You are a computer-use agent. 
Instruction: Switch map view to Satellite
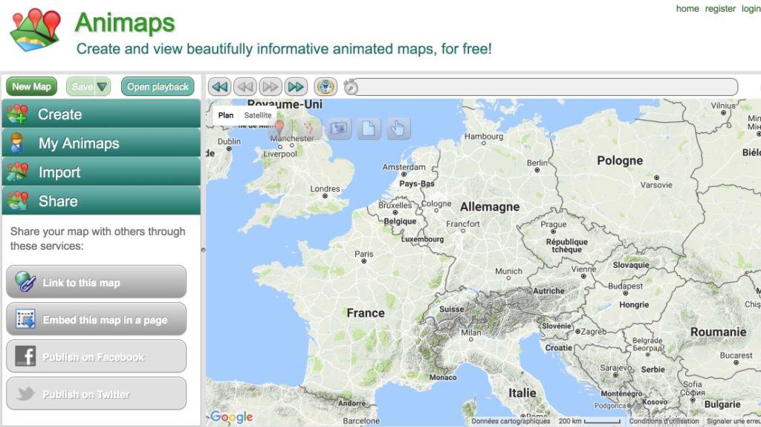[258, 115]
